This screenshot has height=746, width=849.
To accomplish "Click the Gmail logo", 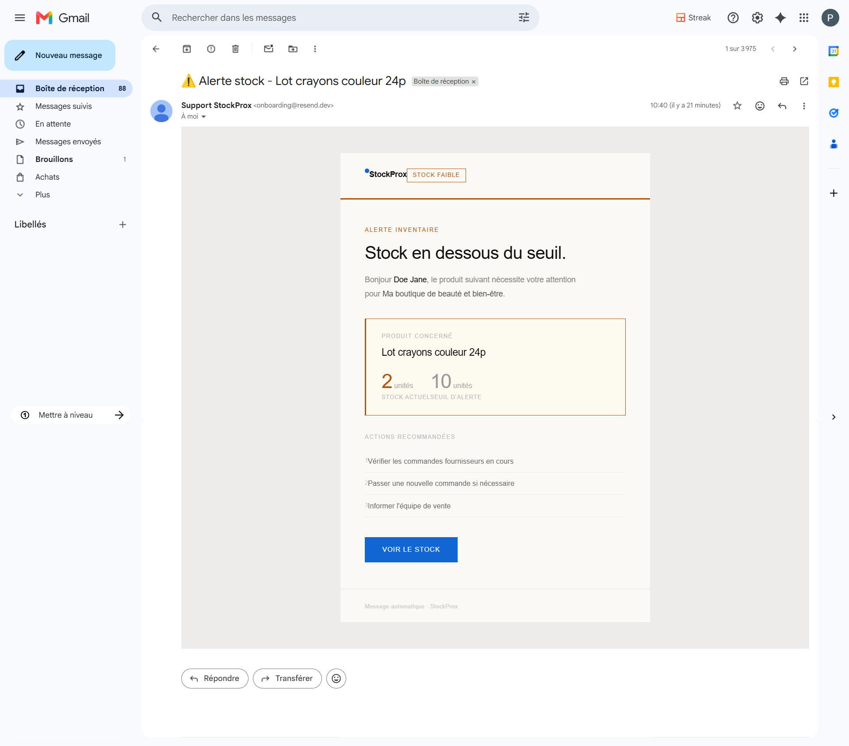I will click(x=63, y=18).
